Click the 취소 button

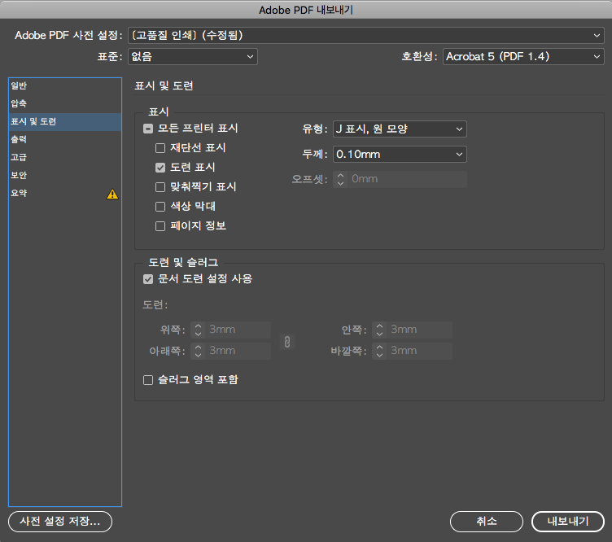coord(487,522)
